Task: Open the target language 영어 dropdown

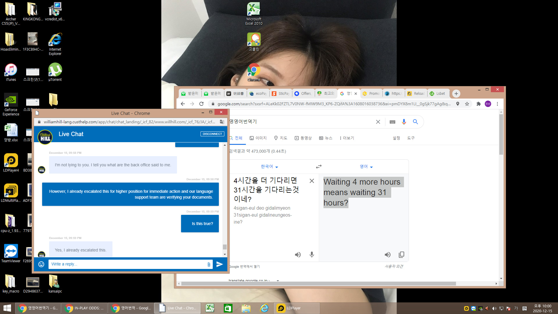Action: [366, 167]
